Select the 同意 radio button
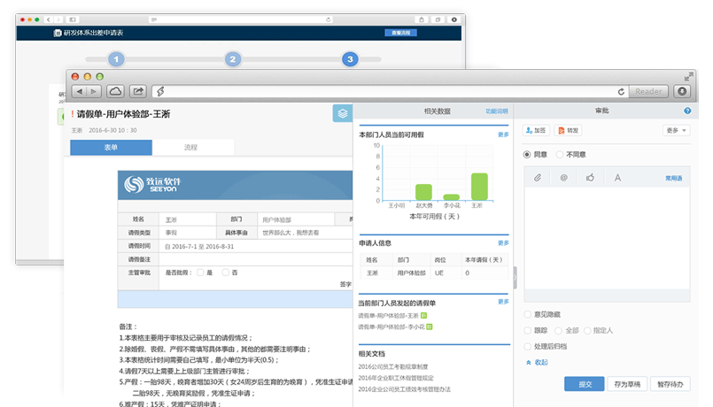 (528, 154)
